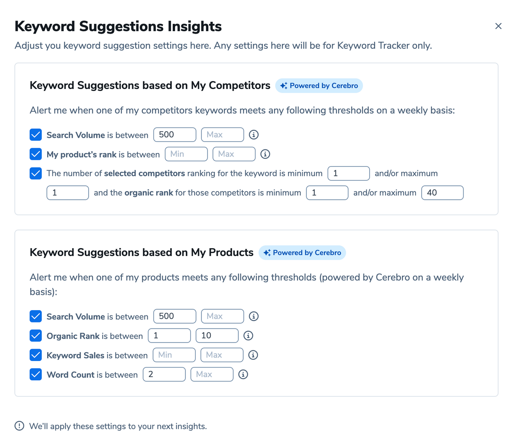Click Max field for competitors Search Volume
The width and height of the screenshot is (516, 443).
tap(222, 135)
